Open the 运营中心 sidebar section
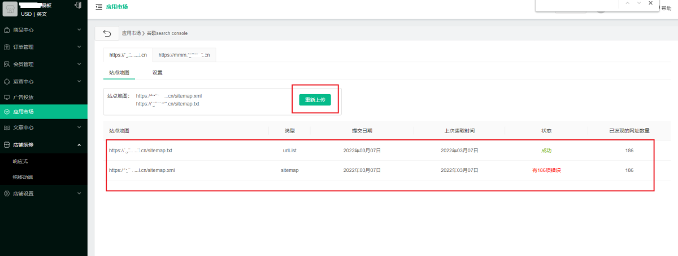The width and height of the screenshot is (678, 256). coord(44,81)
